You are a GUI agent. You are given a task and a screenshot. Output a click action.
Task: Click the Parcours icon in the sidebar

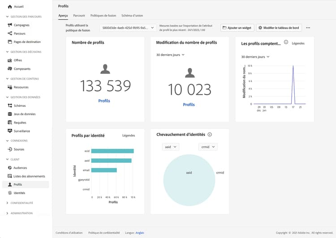pyautogui.click(x=10, y=34)
